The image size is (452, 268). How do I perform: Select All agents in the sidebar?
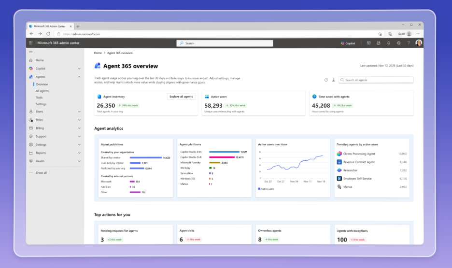click(x=42, y=91)
